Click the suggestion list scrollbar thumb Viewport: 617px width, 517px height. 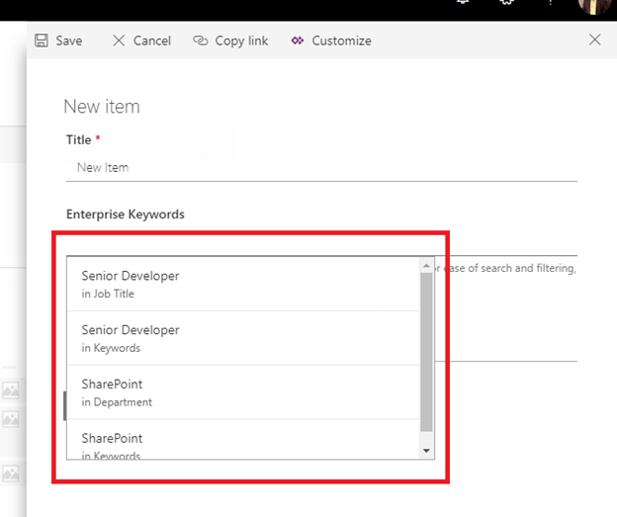426,352
